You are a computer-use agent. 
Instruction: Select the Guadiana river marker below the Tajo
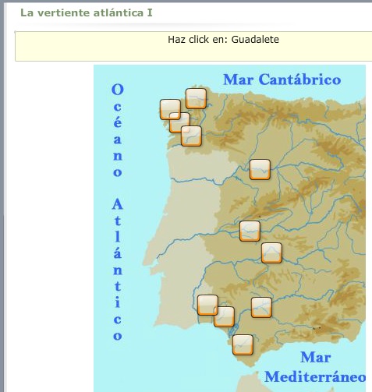coord(271,253)
